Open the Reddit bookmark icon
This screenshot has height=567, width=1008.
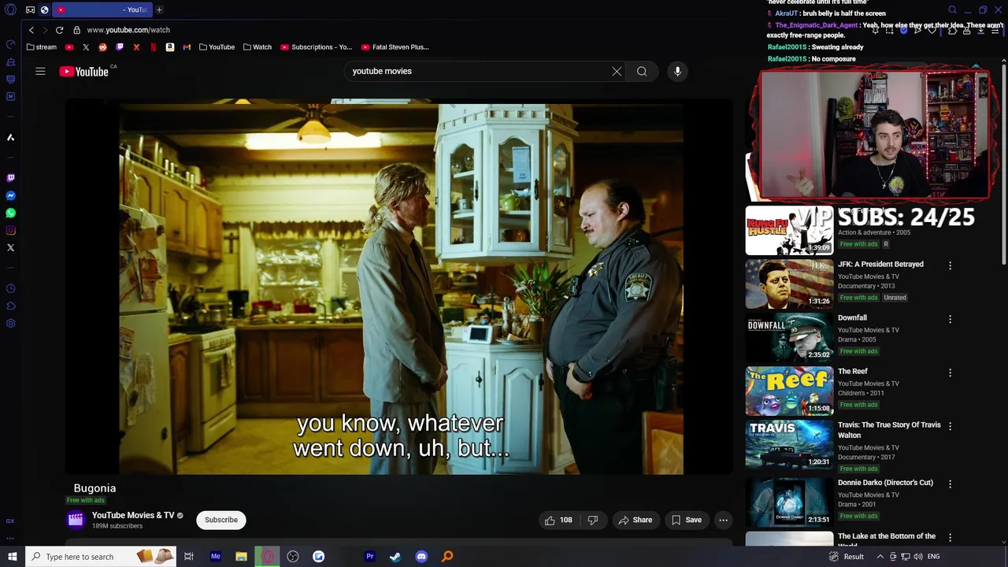pyautogui.click(x=102, y=47)
